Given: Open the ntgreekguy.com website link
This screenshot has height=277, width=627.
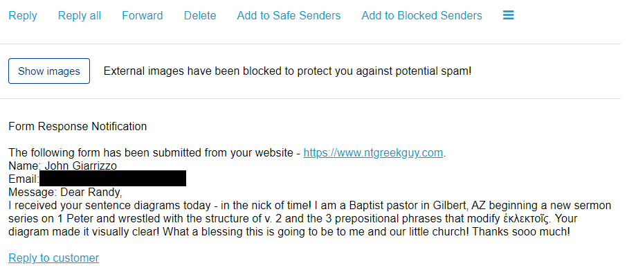Looking at the screenshot, I should [373, 153].
